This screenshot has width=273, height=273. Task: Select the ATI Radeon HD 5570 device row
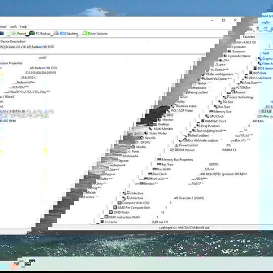click(x=27, y=47)
